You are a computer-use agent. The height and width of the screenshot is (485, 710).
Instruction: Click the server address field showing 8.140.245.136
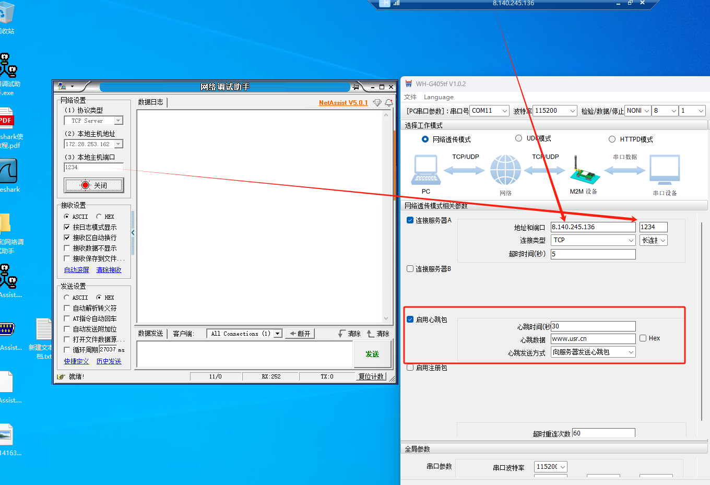[x=593, y=227]
